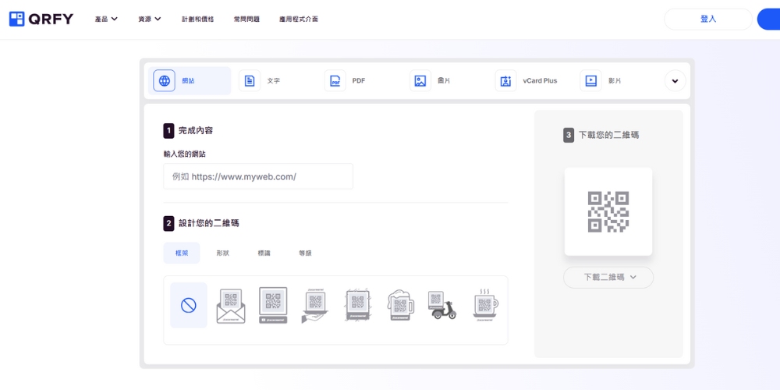This screenshot has width=780, height=390.
Task: Open the 下載二維碼 download dropdown
Action: coord(608,278)
